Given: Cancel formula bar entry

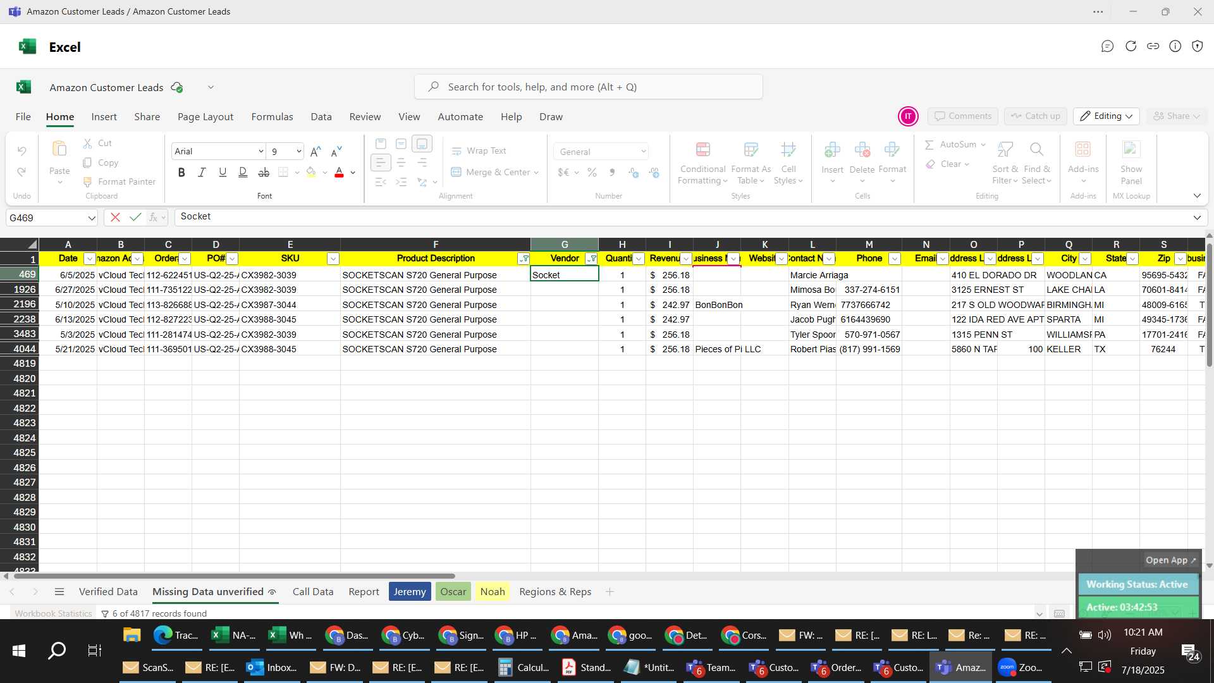Looking at the screenshot, I should (x=115, y=218).
